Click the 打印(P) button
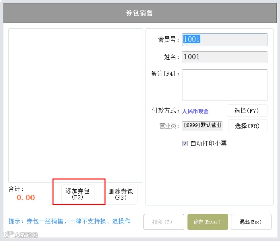 pyautogui.click(x=164, y=222)
